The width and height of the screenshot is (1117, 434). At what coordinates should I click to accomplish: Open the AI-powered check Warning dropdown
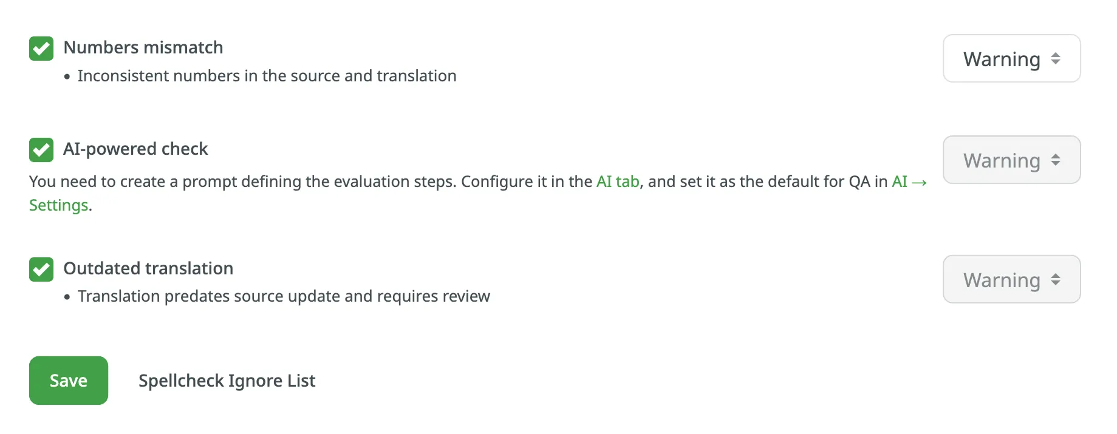[x=1011, y=160]
